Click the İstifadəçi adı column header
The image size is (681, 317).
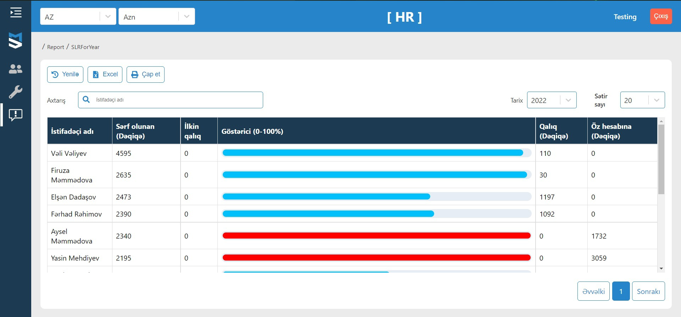pyautogui.click(x=80, y=131)
